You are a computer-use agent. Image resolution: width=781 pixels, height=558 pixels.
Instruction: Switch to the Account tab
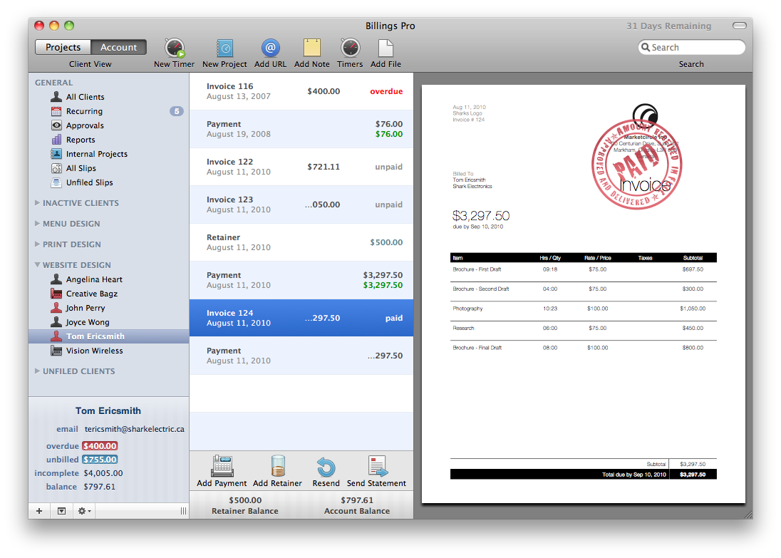pos(118,47)
